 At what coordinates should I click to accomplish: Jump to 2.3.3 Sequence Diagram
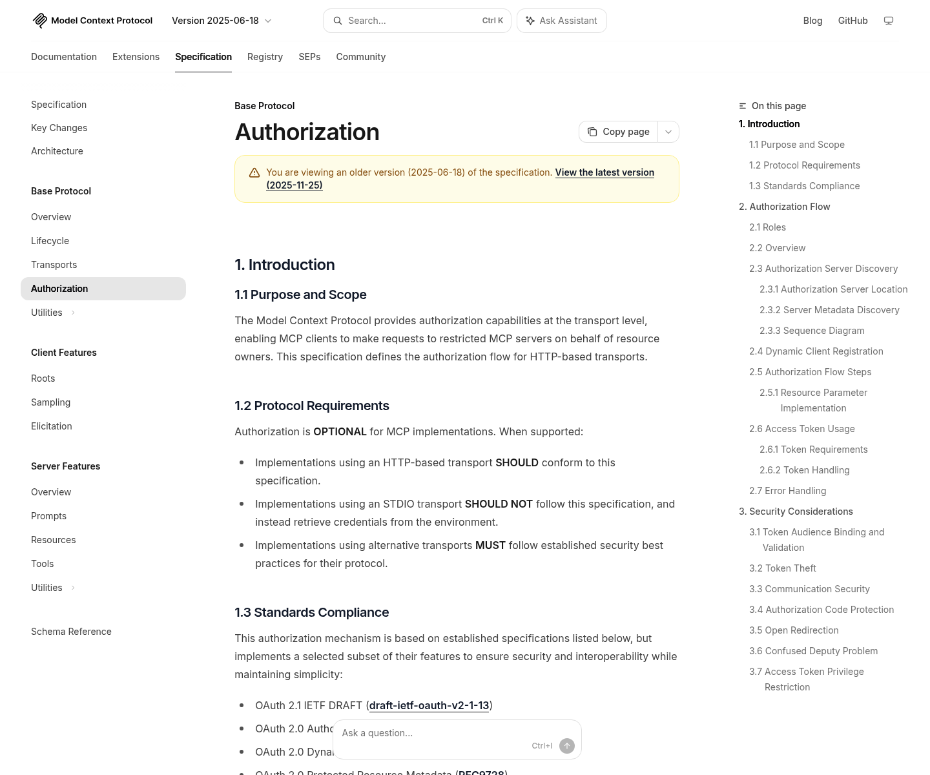(x=812, y=331)
